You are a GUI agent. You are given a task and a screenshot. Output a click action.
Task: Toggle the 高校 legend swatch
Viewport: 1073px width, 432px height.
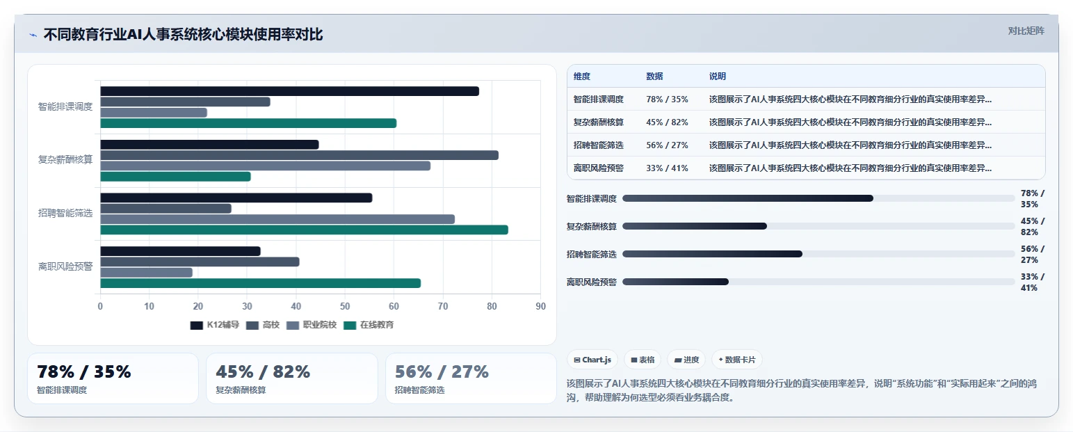coord(252,325)
